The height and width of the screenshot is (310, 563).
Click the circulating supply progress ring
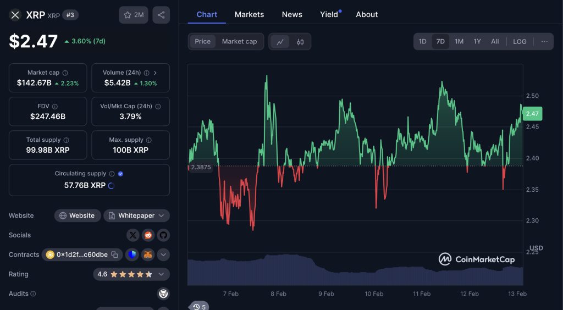point(111,185)
